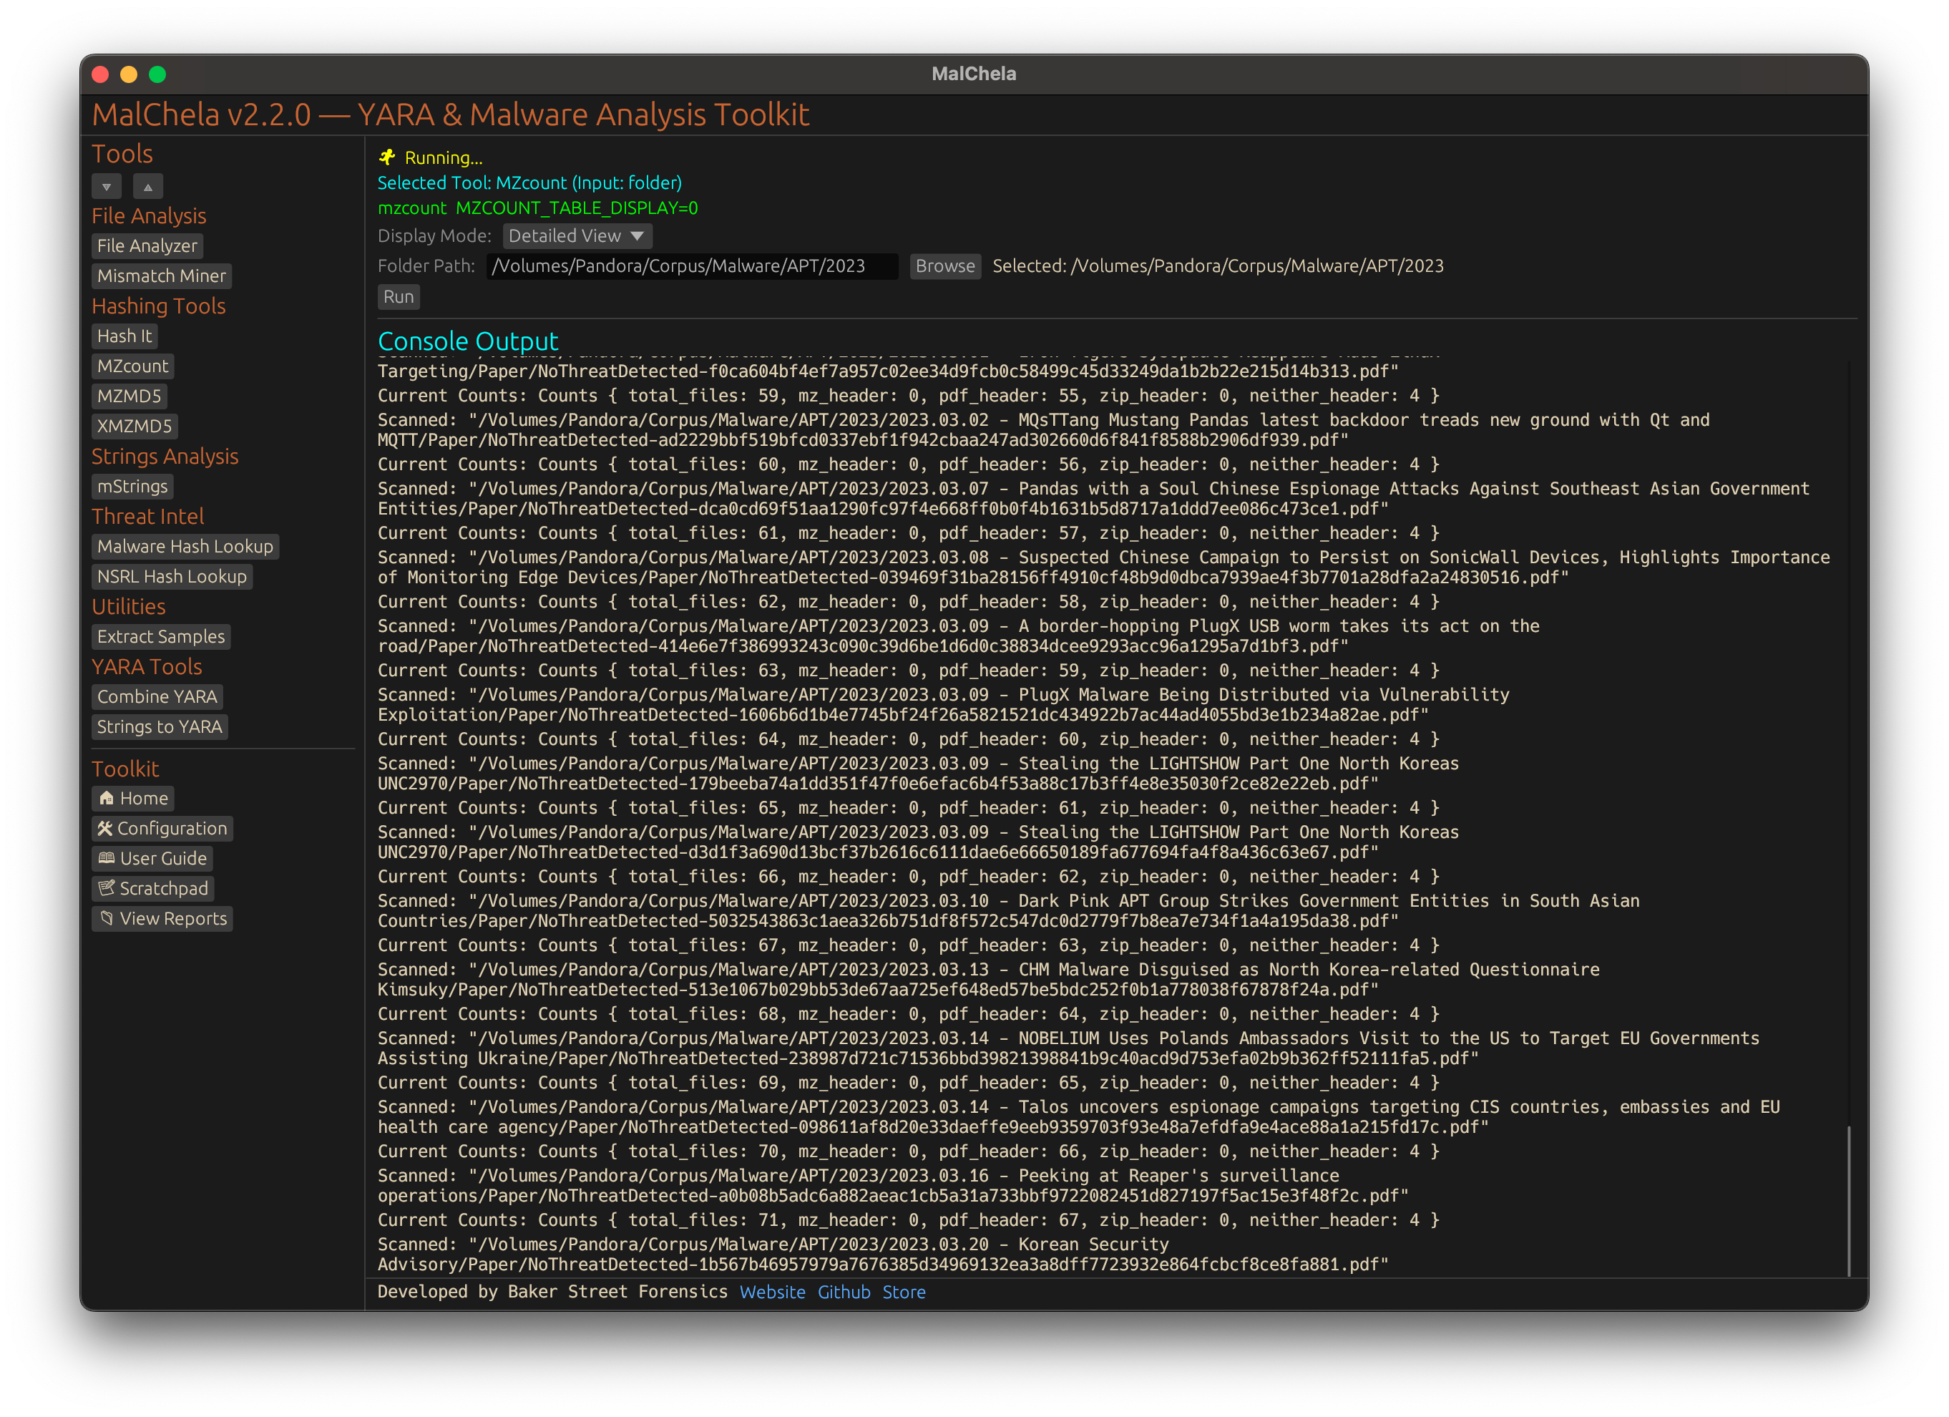Expand tools with the up arrow button
Screen dimensions: 1949x1417
coord(148,187)
